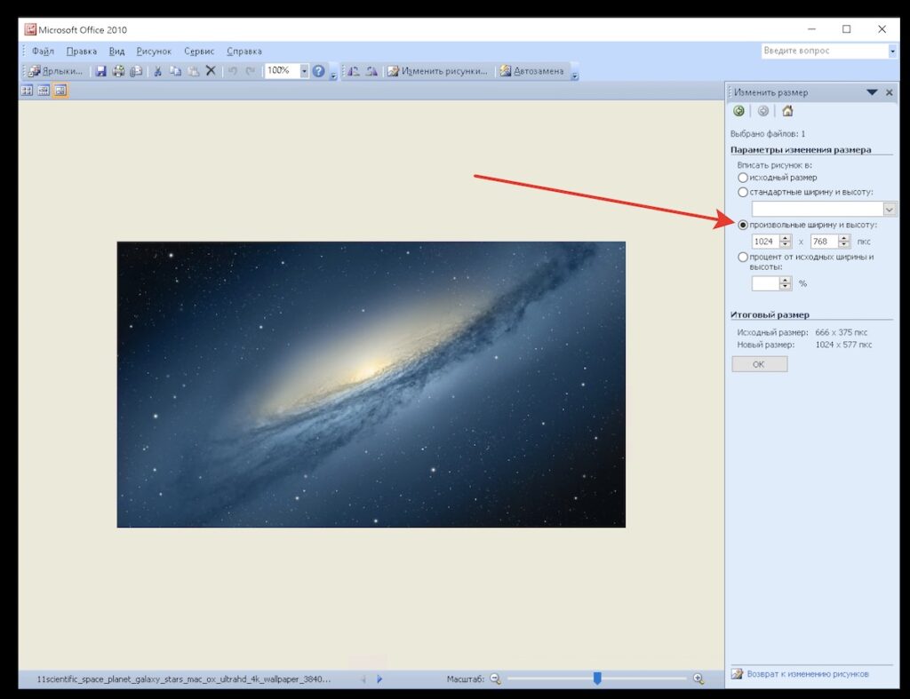Select процент от исходных radio button
This screenshot has width=910, height=699.
click(x=743, y=257)
